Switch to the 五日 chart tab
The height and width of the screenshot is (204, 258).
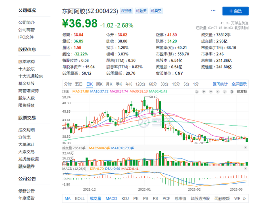pos(79,84)
